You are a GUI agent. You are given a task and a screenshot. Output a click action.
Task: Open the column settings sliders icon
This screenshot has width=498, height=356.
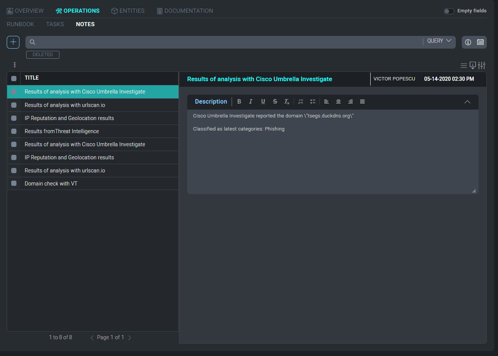(x=482, y=65)
